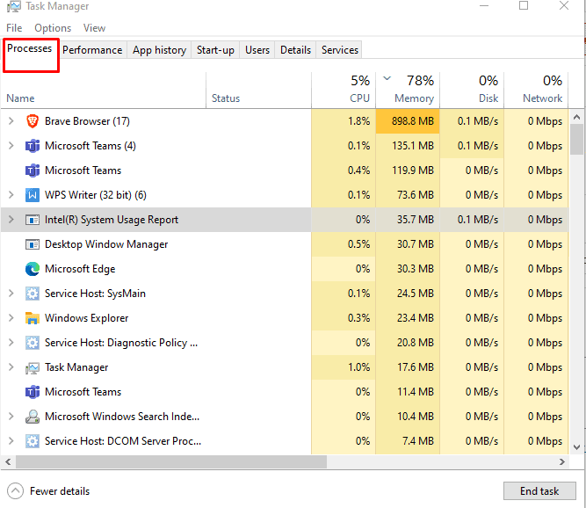Go to the Details tab

pos(295,50)
